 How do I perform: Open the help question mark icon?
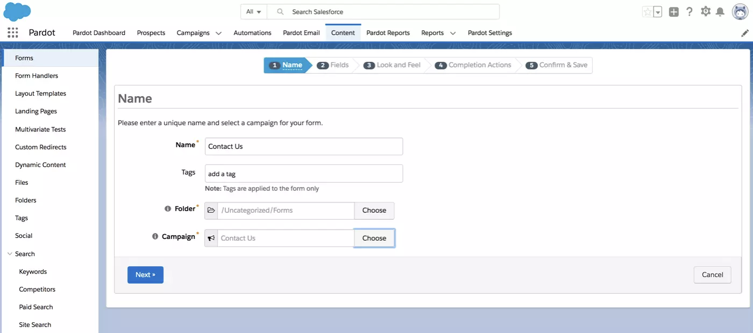pyautogui.click(x=690, y=12)
